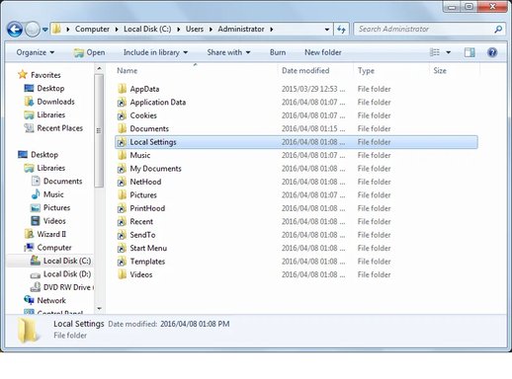Click navigation pane scrollbar down arrow
Screen dimensions: 512x379
pyautogui.click(x=99, y=309)
